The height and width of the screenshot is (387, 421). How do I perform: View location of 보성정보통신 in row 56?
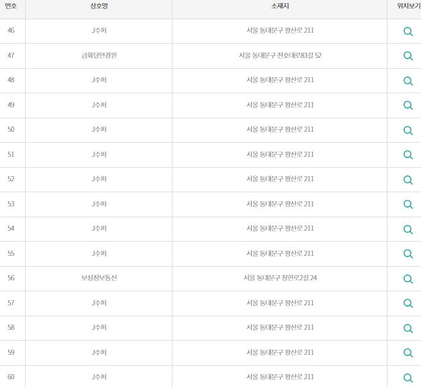(408, 278)
